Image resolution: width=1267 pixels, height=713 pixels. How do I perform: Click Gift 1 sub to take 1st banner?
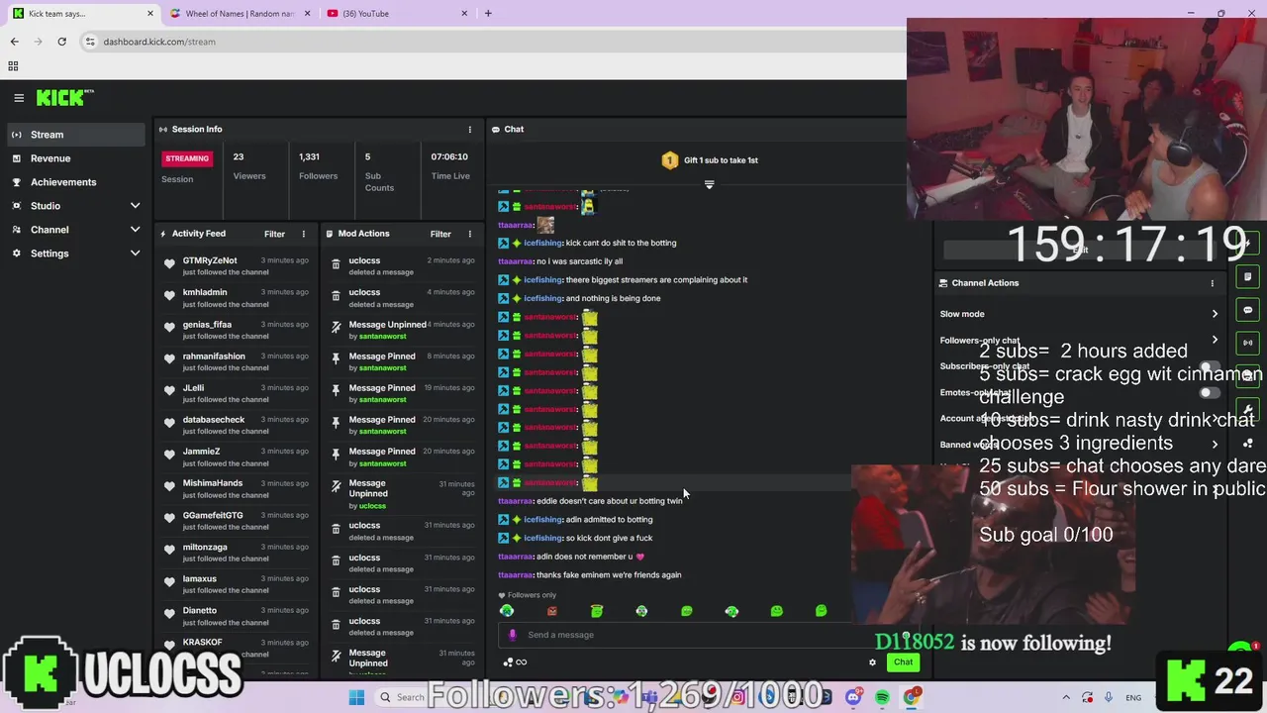pyautogui.click(x=710, y=160)
